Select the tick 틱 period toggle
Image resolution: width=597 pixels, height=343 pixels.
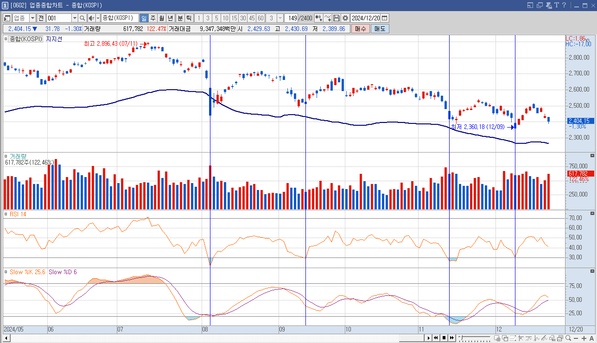tap(189, 18)
